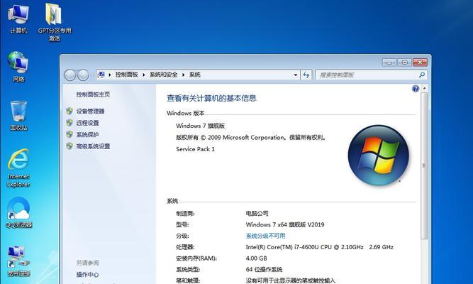Screen dimensions: 473x284
Task: Expand the arrow after 系统和安全 breadcrumb
Action: click(184, 75)
